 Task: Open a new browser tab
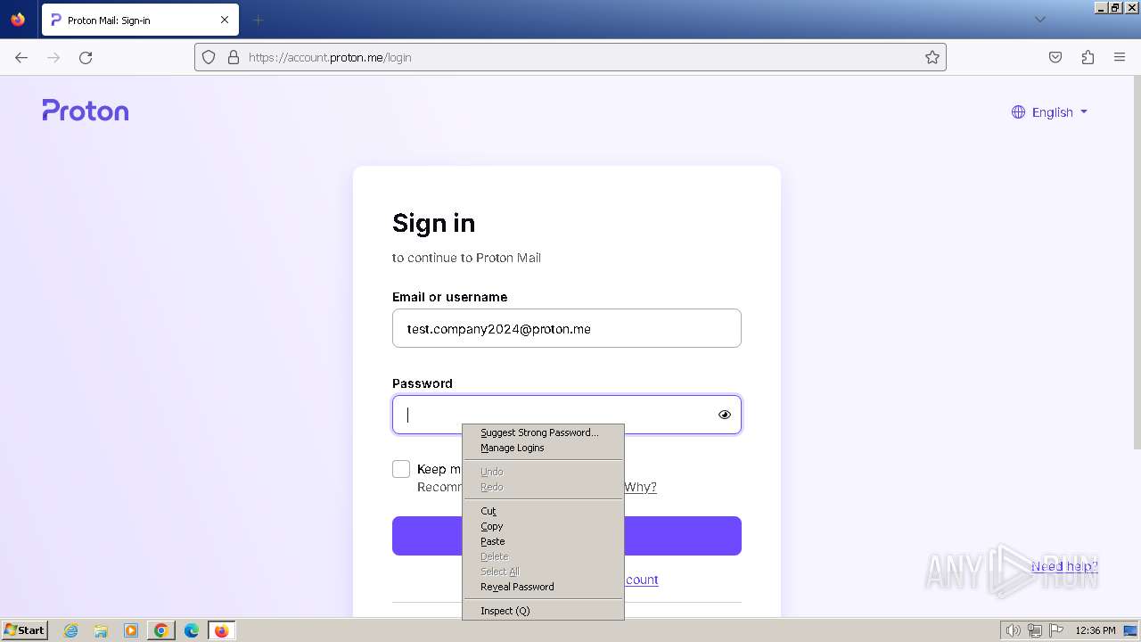[x=259, y=20]
